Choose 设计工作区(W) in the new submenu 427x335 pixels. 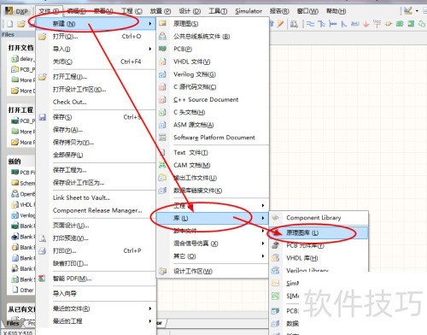(x=213, y=271)
